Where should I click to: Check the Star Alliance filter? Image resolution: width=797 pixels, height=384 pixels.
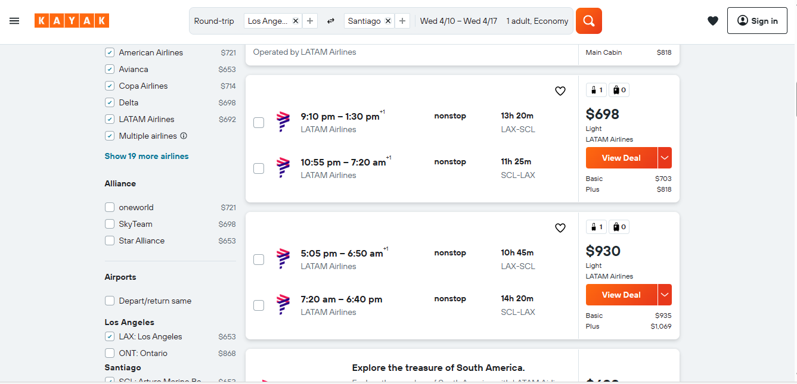click(110, 241)
